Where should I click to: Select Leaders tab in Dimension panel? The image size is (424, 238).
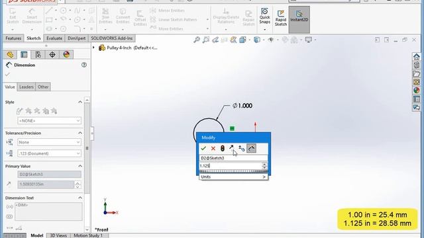26,87
